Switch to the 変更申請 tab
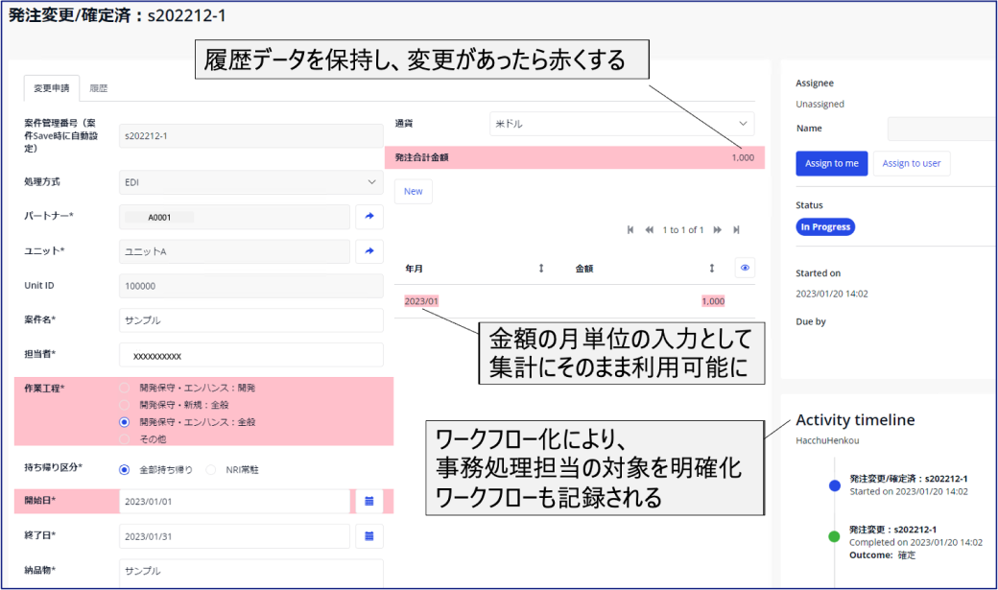The image size is (998, 590). (x=53, y=86)
